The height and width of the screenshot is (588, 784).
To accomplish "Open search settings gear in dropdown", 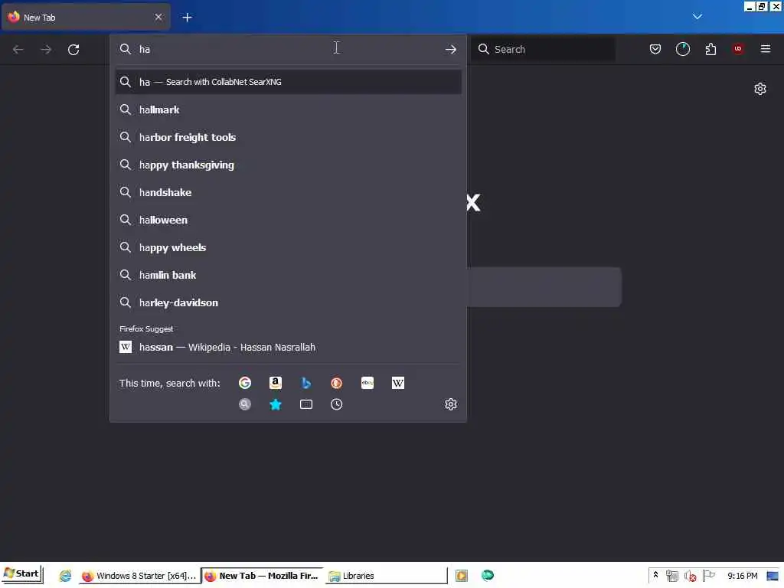I will 451,404.
